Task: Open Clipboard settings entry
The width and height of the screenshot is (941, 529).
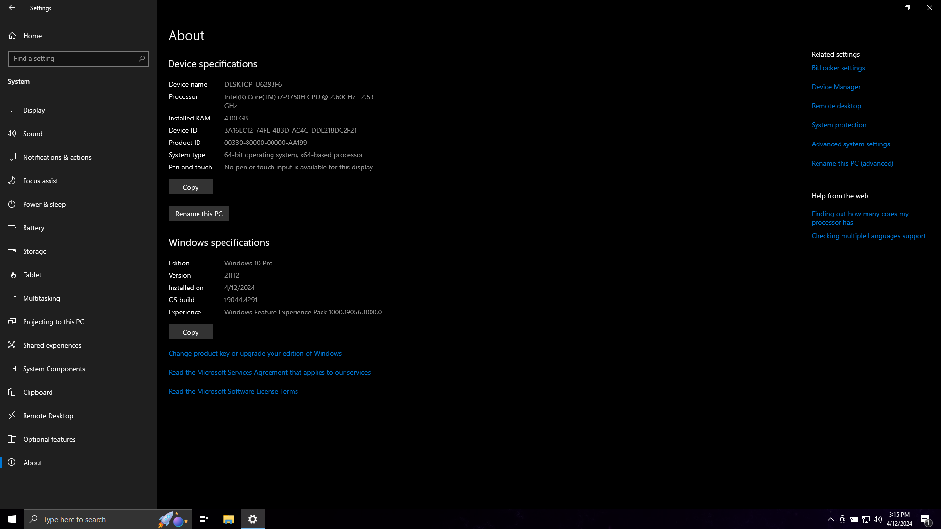Action: (38, 392)
